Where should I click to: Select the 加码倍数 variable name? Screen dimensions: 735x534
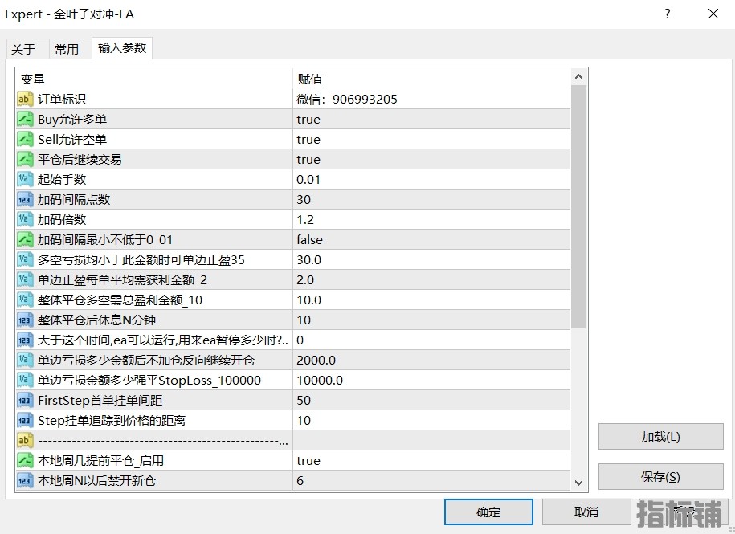click(62, 220)
